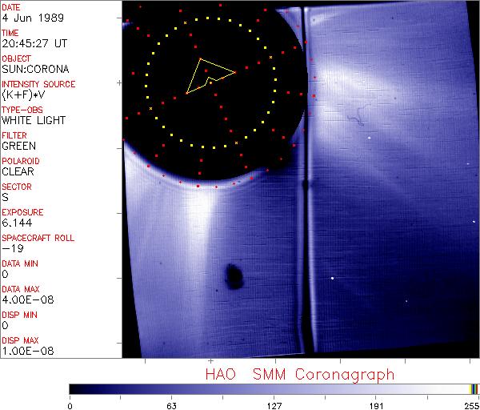Click the middle of the intensity color bar
Viewport: 480px width, 410px height.
(x=274, y=388)
